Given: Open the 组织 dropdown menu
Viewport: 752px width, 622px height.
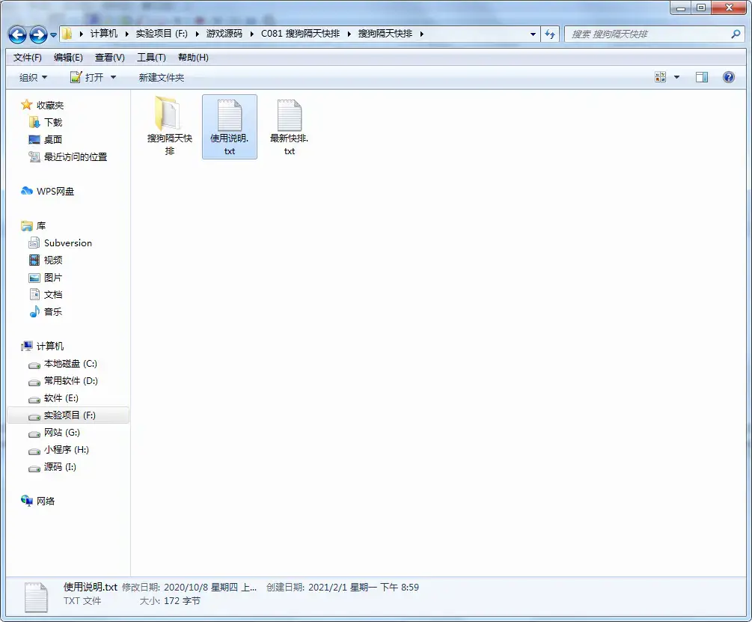Looking at the screenshot, I should pos(33,78).
